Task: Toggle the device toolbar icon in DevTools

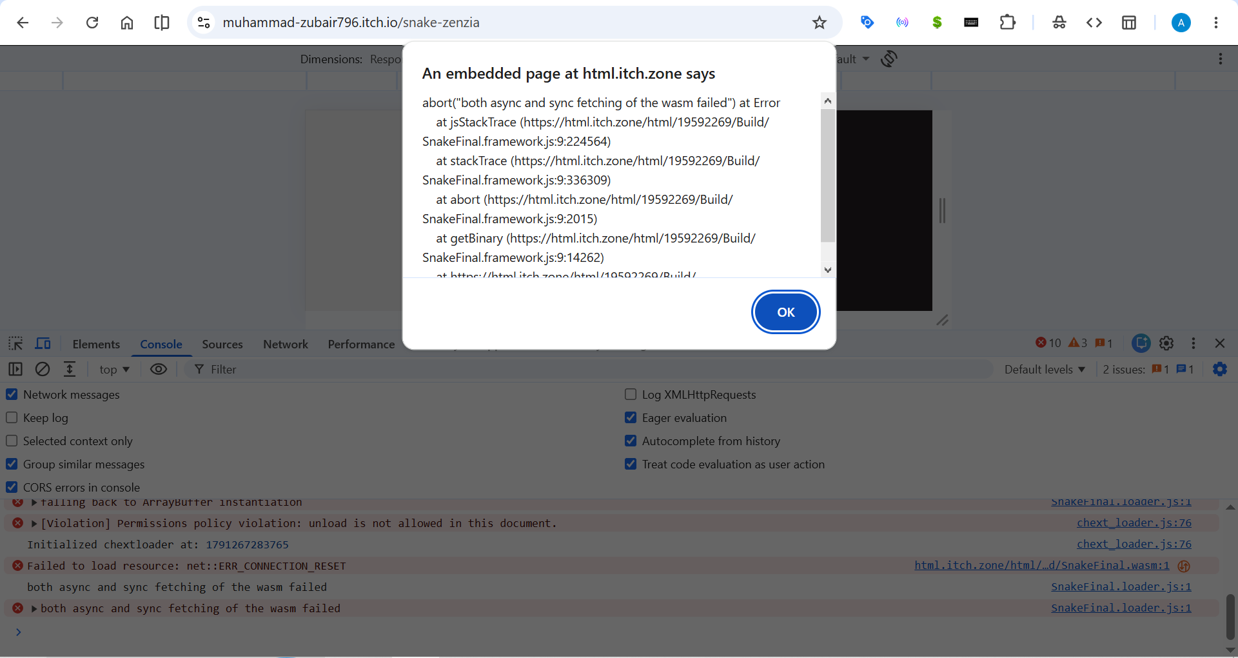Action: pyautogui.click(x=43, y=343)
